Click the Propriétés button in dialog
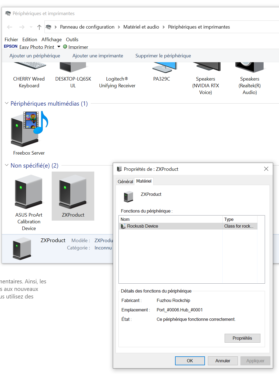 (242, 338)
